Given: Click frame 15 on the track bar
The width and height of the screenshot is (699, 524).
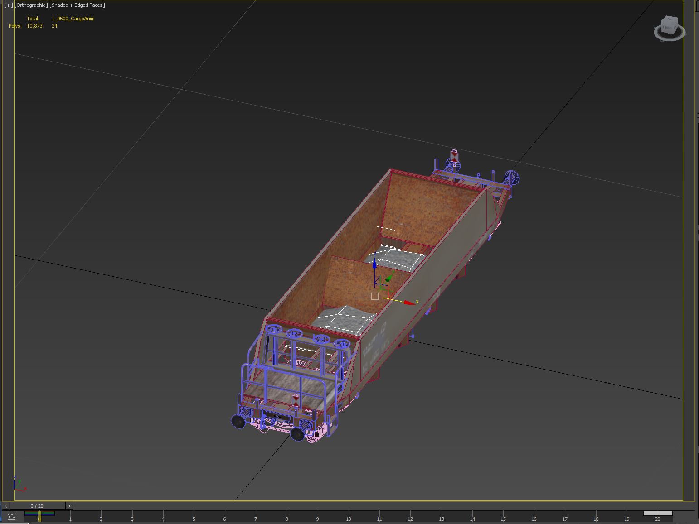Looking at the screenshot, I should (503, 519).
